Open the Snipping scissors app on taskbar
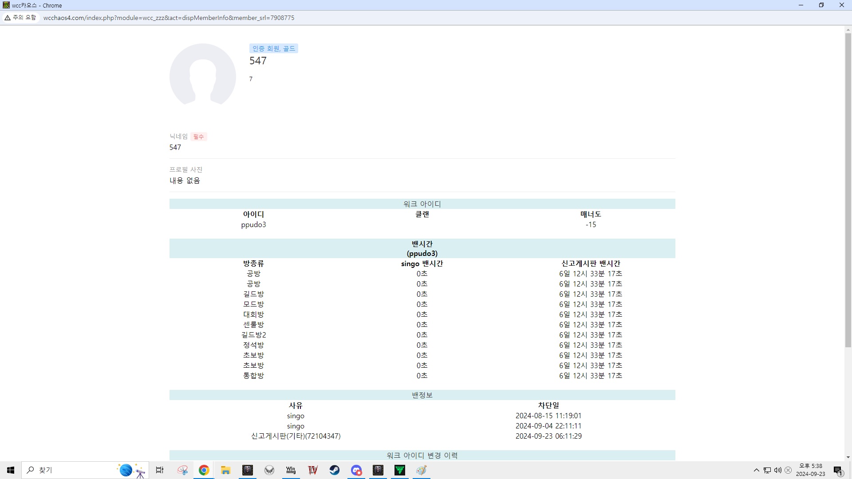Screen dimensions: 852x479 pos(182,470)
